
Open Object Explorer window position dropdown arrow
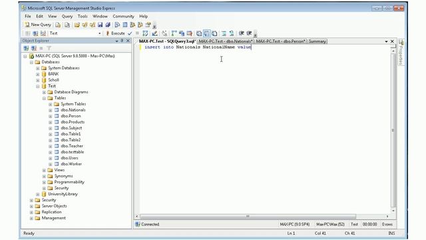point(116,41)
